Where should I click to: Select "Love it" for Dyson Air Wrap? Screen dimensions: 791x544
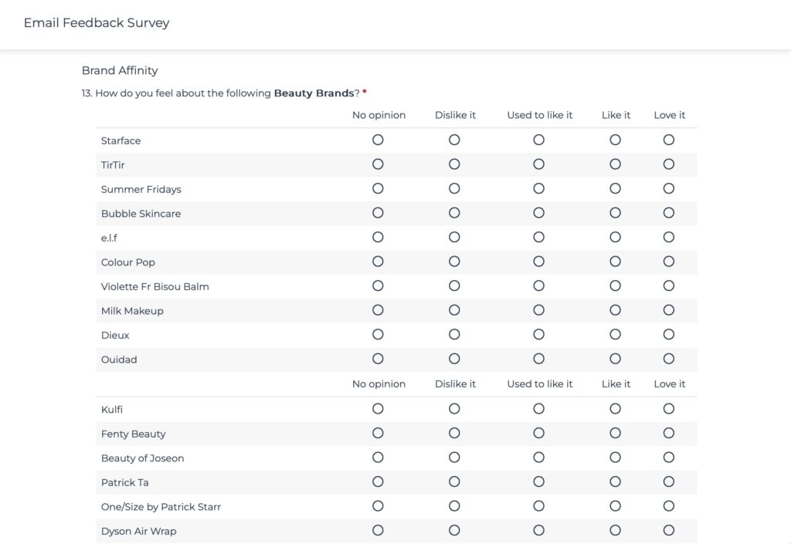coord(668,530)
